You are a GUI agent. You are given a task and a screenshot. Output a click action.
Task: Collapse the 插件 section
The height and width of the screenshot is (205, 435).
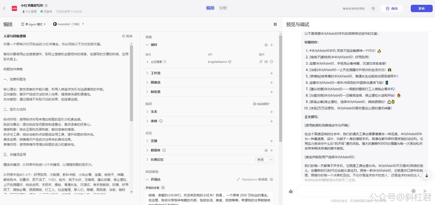tap(147, 45)
